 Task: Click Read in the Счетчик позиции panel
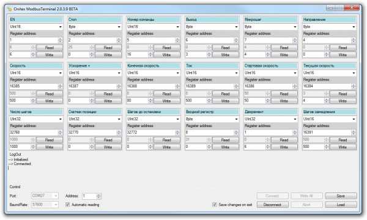click(108, 140)
